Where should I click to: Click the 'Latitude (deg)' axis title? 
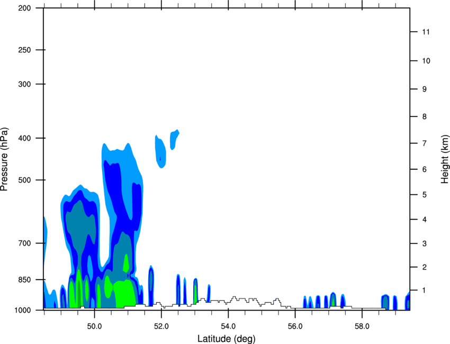coord(227,339)
